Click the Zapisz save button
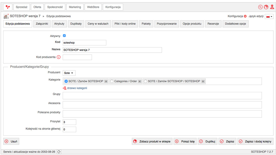Image resolution: width=276 pixels, height=155 pixels. [x=227, y=141]
